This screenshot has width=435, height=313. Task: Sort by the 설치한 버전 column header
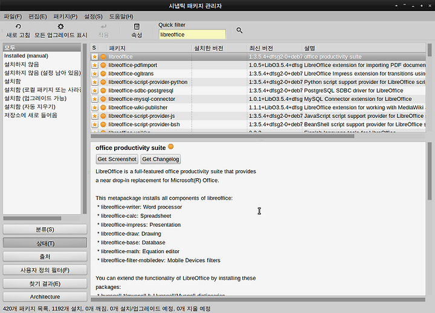pyautogui.click(x=219, y=48)
